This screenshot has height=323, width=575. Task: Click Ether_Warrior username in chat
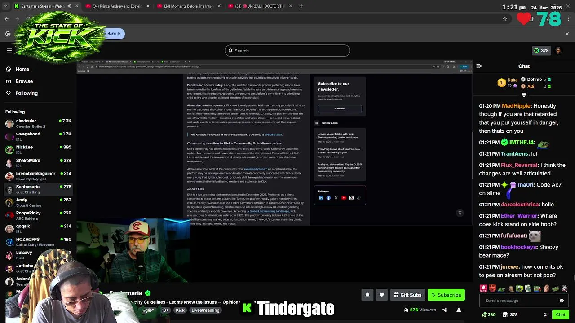(519, 216)
